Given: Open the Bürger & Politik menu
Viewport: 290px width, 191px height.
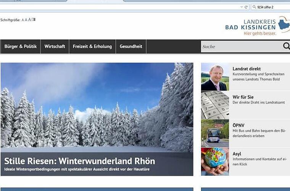Looking at the screenshot, I should pyautogui.click(x=21, y=47).
